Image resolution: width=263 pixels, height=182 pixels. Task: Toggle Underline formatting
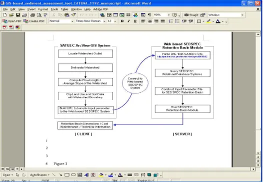135,21
